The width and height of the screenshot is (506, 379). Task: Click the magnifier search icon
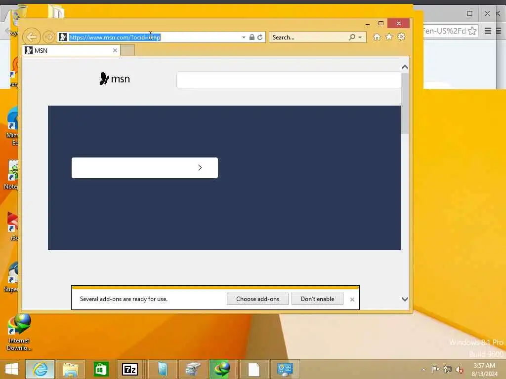352,38
